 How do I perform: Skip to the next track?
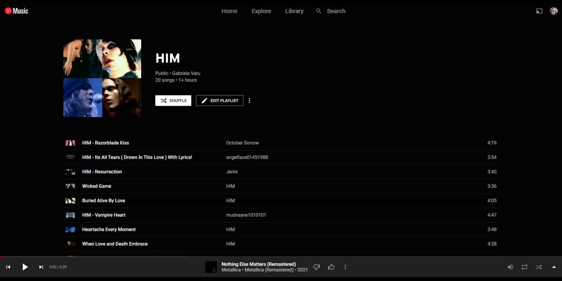coord(41,267)
